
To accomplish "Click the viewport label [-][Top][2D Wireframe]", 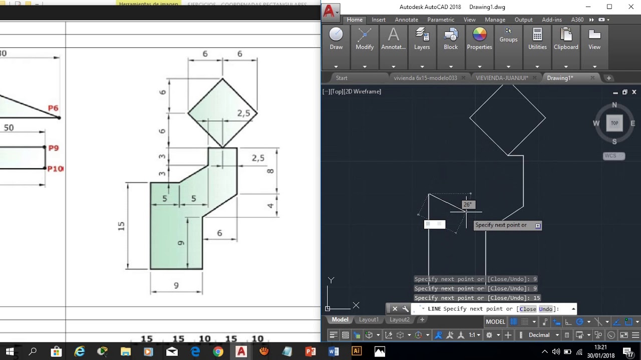I will pos(352,91).
